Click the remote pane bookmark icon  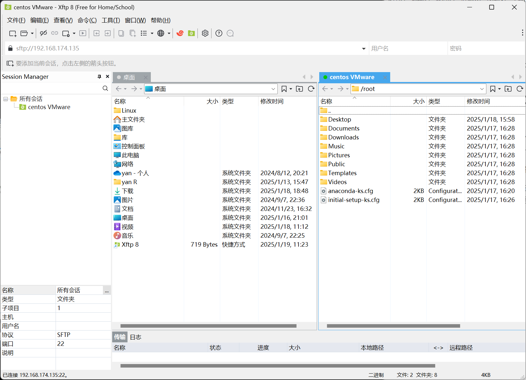(x=492, y=89)
